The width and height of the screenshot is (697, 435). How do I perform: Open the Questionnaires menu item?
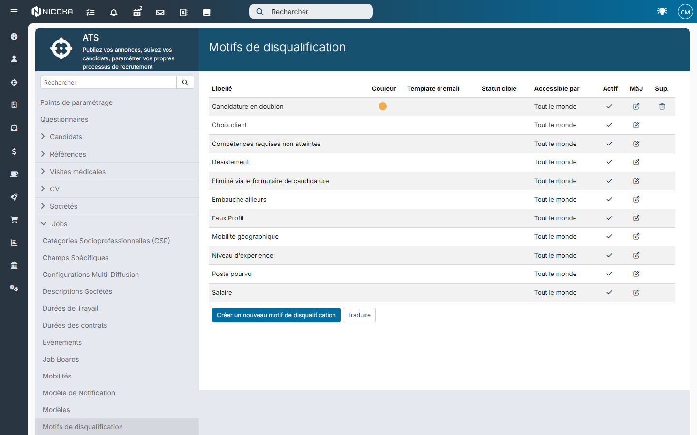[64, 119]
